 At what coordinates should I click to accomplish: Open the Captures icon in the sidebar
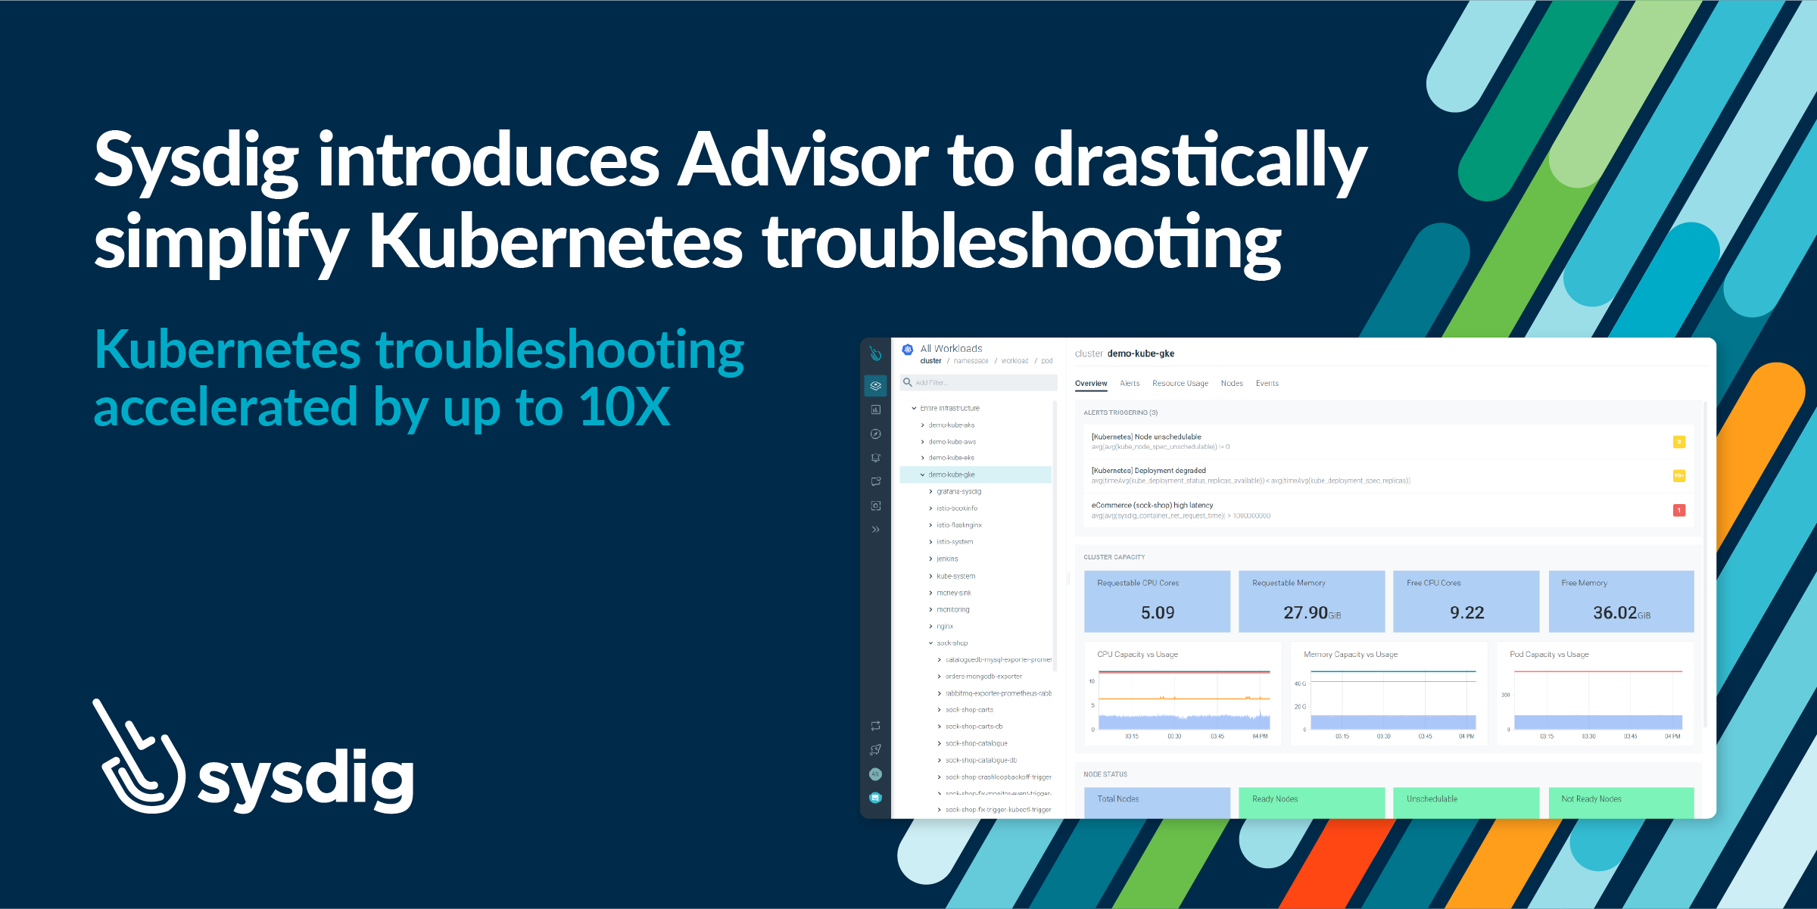(875, 506)
